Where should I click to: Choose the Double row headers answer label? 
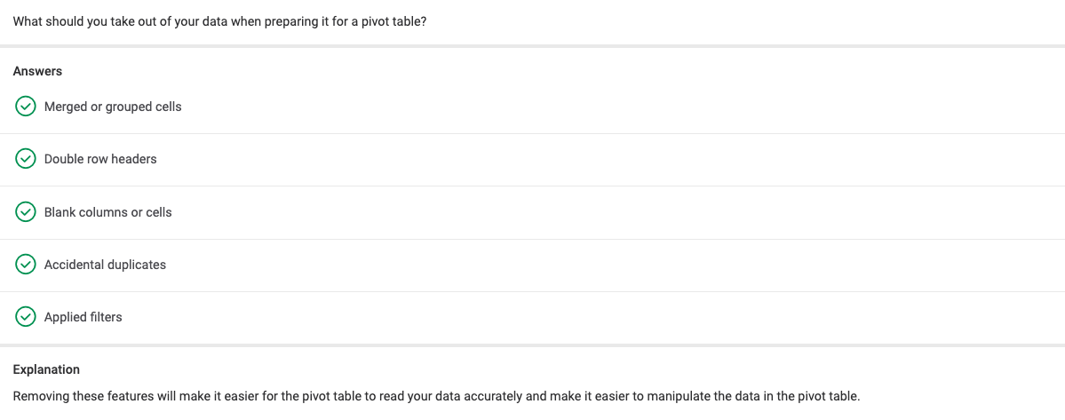tap(100, 159)
